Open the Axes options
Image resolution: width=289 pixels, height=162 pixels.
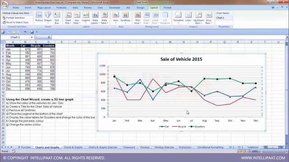(x=116, y=18)
